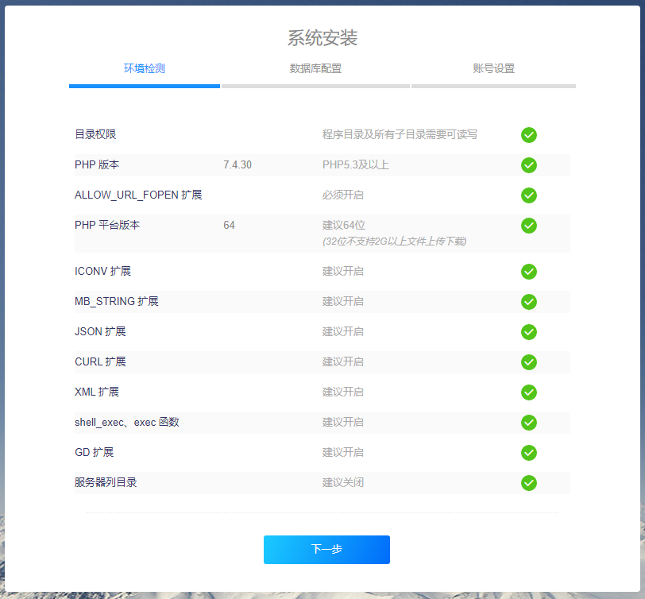Click the 系统安装 page title
The image size is (645, 599).
point(322,37)
